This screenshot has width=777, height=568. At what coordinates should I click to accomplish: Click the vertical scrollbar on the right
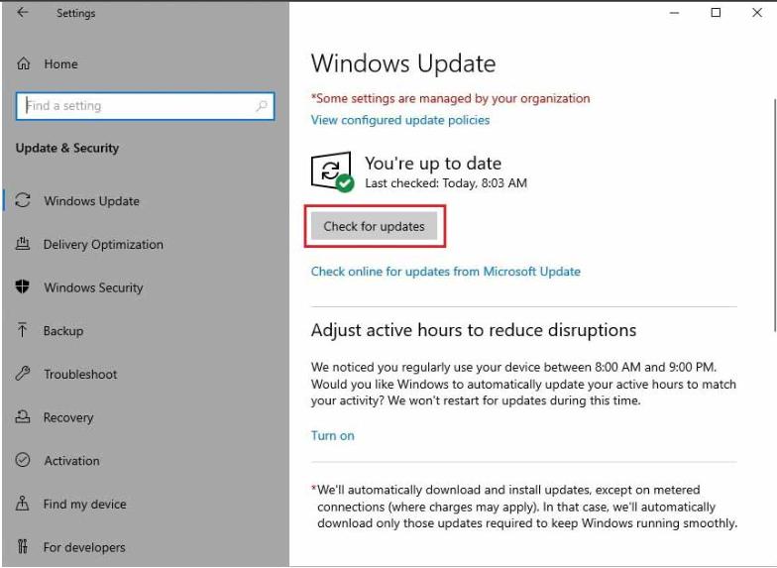coord(774,213)
